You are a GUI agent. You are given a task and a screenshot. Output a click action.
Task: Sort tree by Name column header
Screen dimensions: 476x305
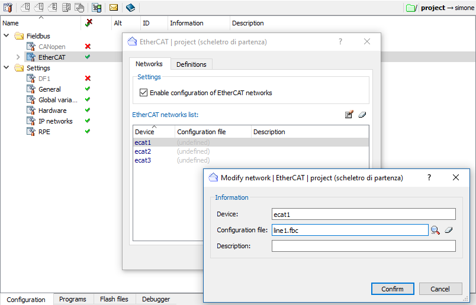click(41, 22)
